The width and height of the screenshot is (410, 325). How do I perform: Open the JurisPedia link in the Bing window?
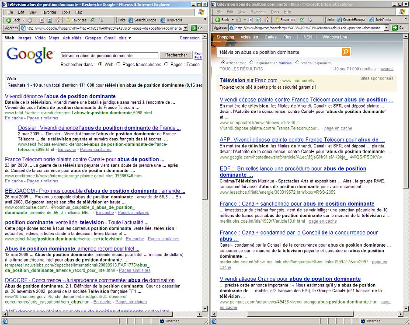[x=380, y=20]
